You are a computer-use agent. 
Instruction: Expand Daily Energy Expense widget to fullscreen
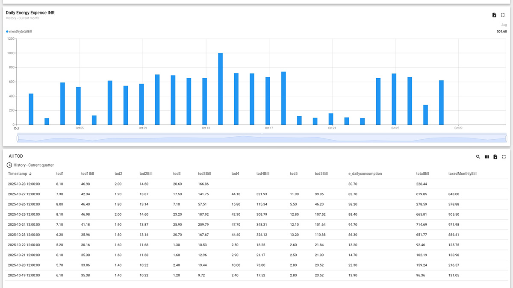click(503, 15)
